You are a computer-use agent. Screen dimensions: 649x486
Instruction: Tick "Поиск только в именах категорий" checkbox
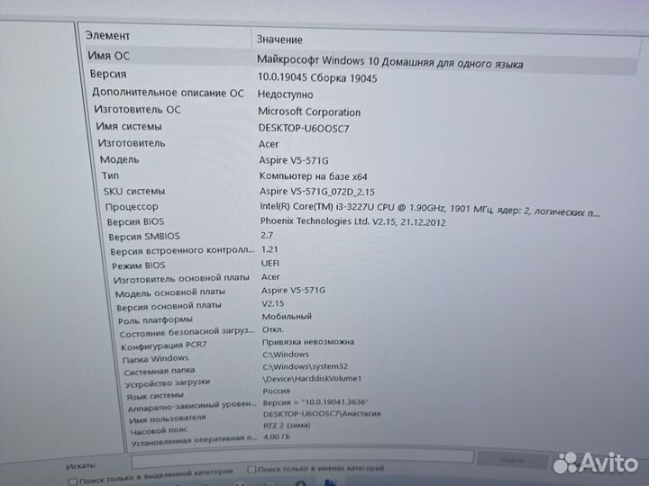click(x=251, y=470)
